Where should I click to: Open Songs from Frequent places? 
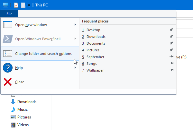tap(128, 64)
